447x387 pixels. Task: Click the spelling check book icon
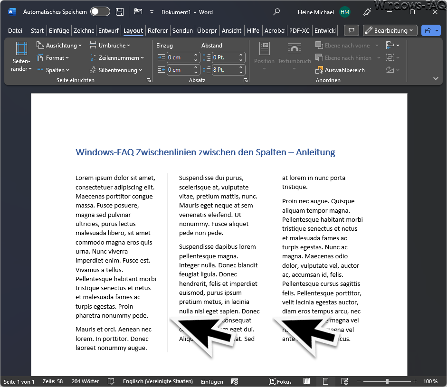click(x=111, y=381)
